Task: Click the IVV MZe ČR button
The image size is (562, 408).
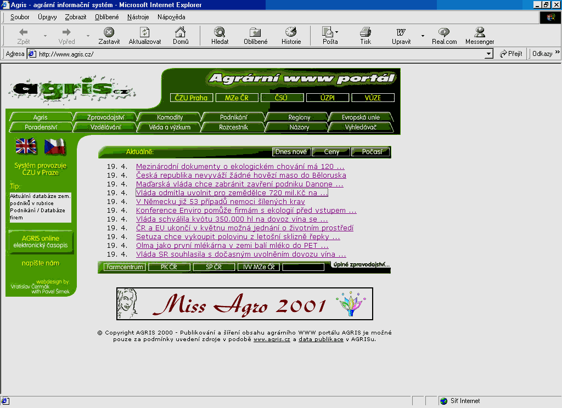Action: 259,267
